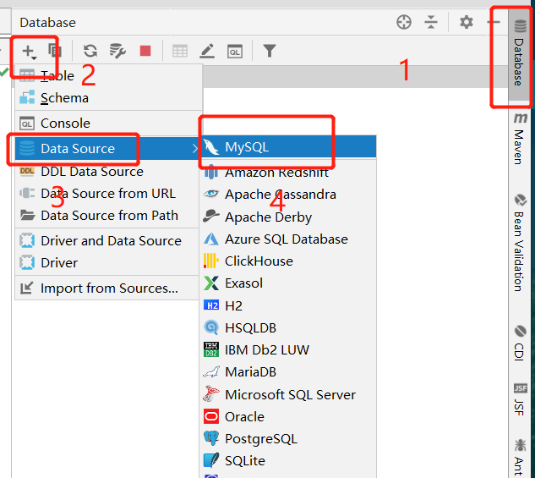
Task: Select Microsoft SQL Server data source
Action: coord(288,395)
